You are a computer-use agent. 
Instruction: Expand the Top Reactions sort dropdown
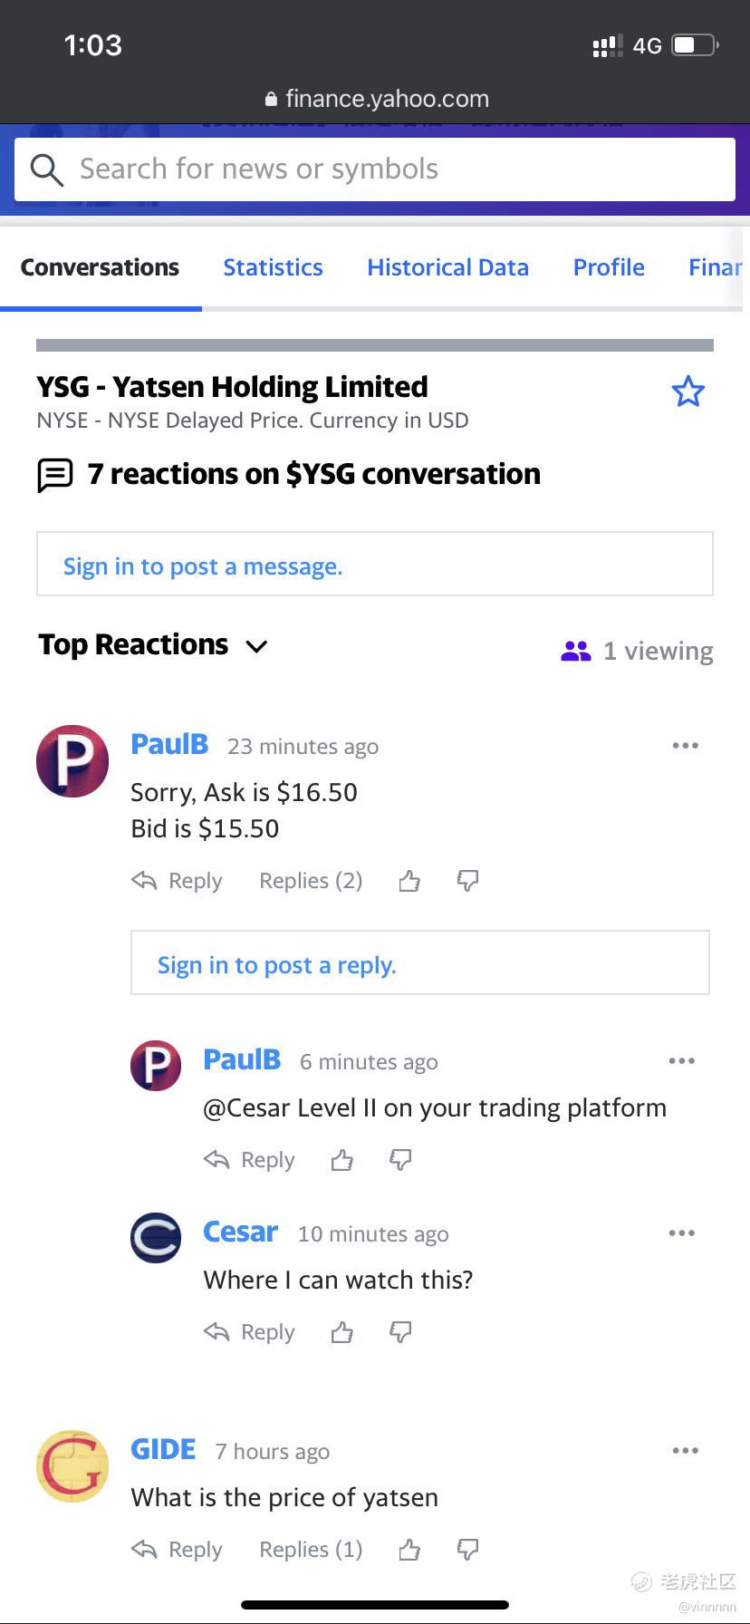click(x=153, y=645)
